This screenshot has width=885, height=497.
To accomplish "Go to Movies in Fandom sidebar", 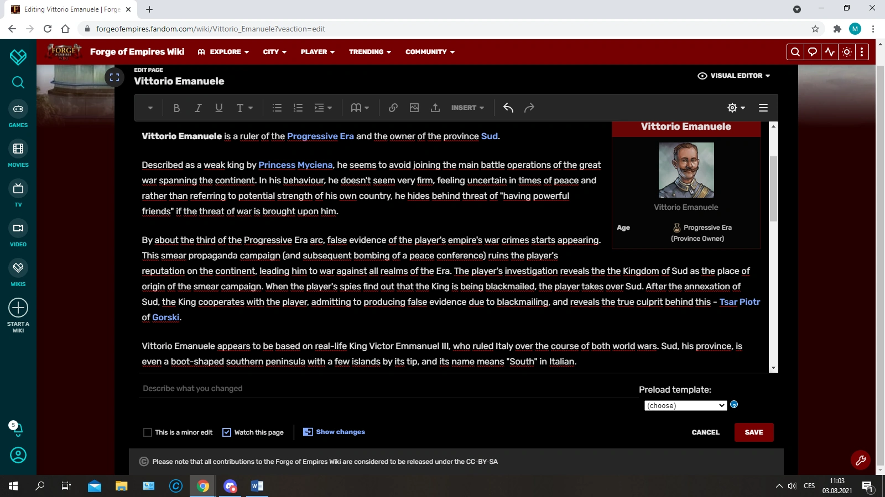I will [18, 154].
